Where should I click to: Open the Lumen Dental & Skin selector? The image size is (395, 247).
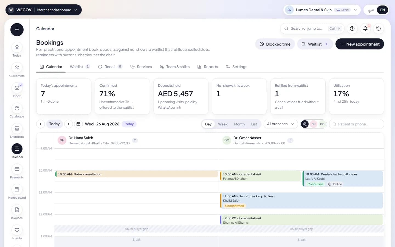pyautogui.click(x=322, y=10)
